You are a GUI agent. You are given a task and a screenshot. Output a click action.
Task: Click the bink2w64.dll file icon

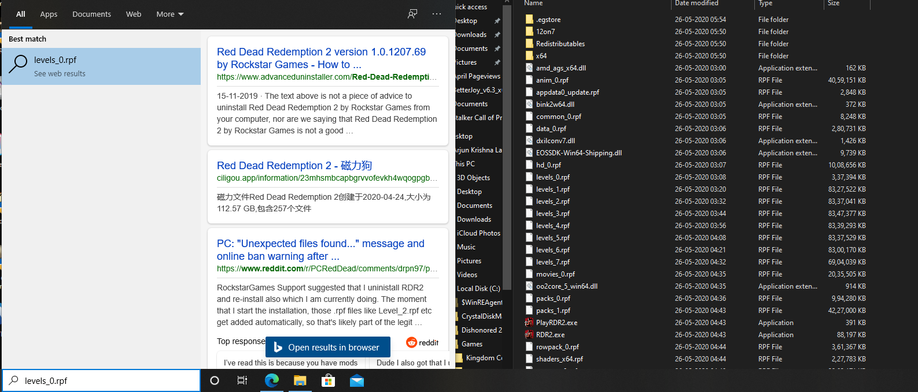click(x=529, y=104)
